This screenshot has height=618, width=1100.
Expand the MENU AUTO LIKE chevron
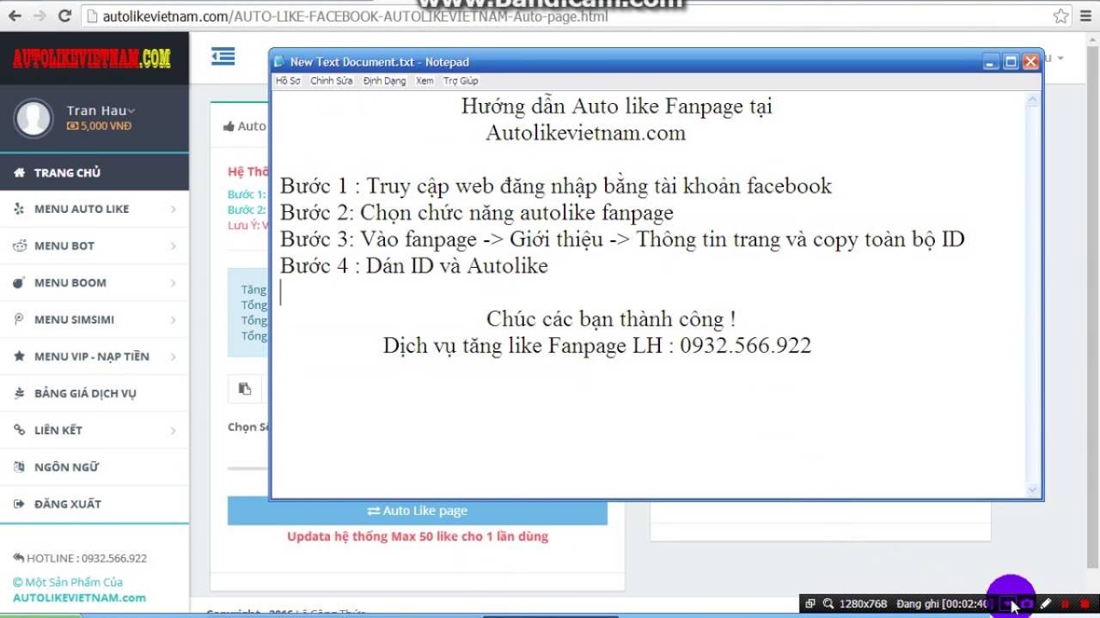pyautogui.click(x=173, y=209)
